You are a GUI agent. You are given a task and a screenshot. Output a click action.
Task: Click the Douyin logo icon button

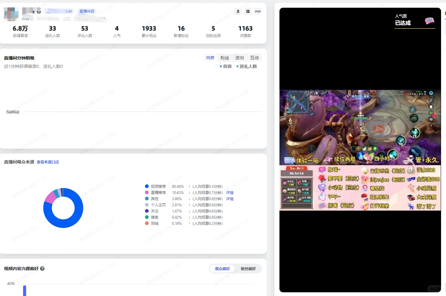pos(258,11)
